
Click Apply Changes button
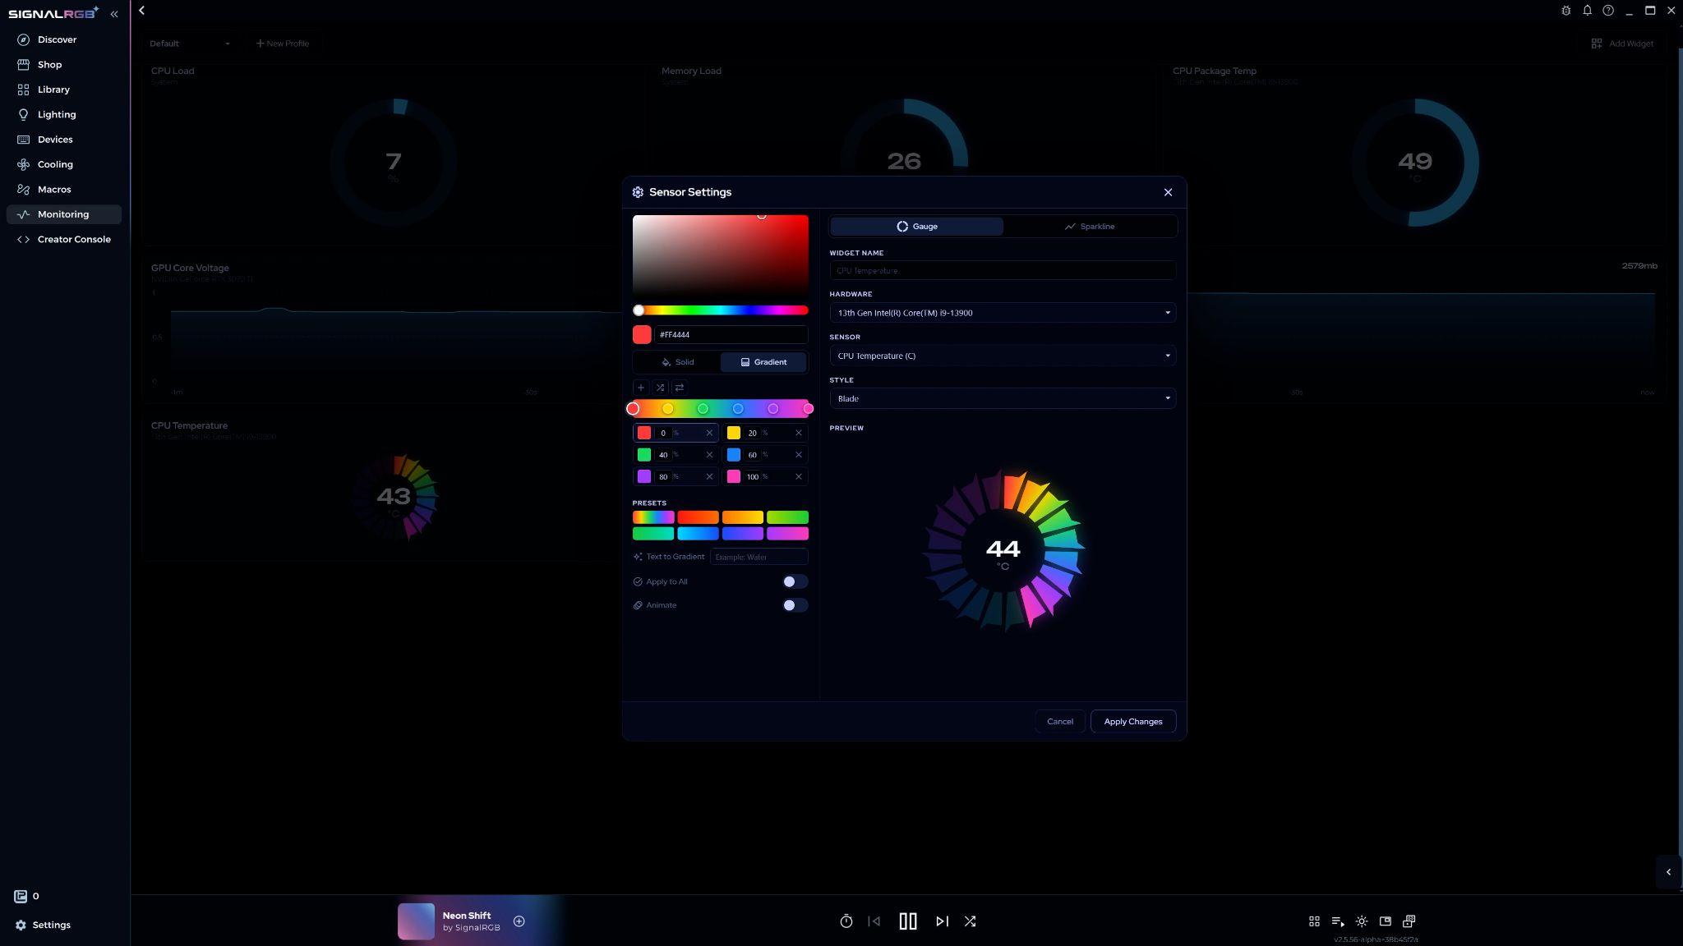1132,722
